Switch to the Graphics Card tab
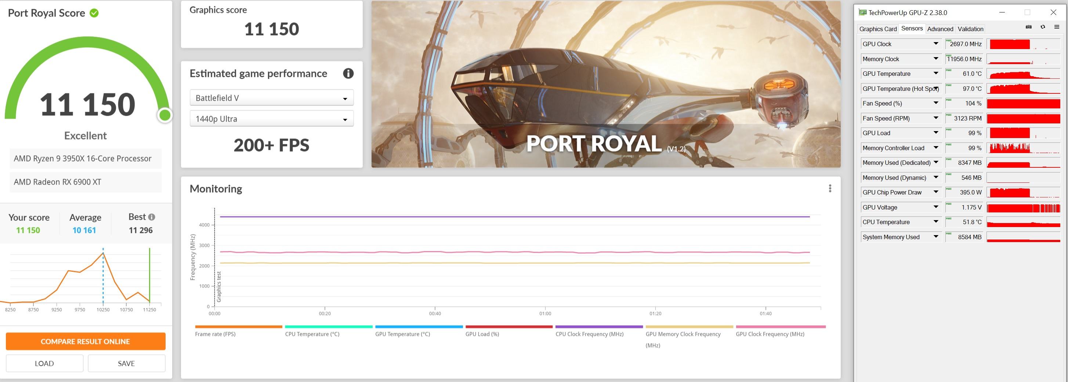The height and width of the screenshot is (382, 1068). 878,29
